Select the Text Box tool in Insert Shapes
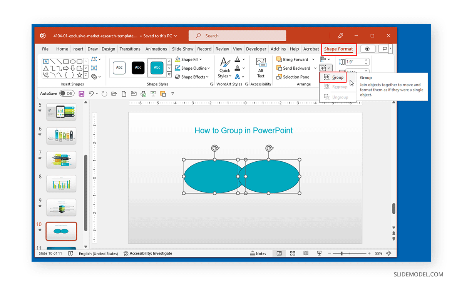Image resolution: width=462 pixels, height=286 pixels. coord(94,68)
